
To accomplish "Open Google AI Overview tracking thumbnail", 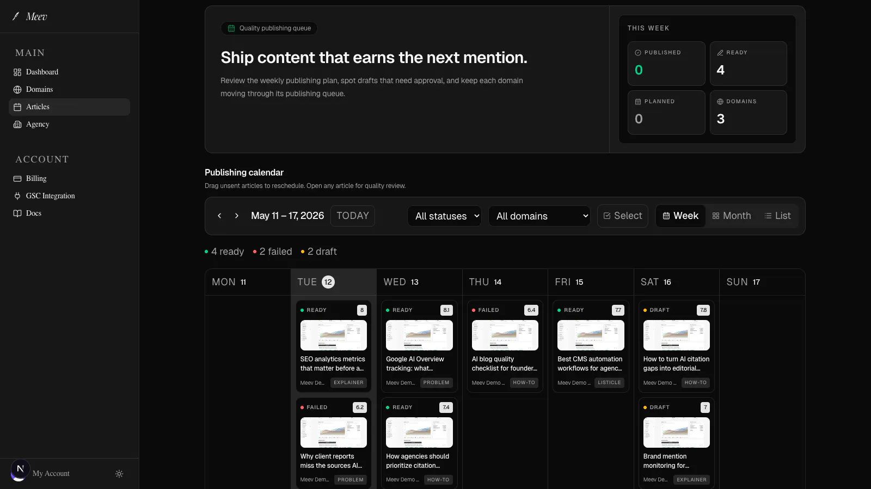I will (419, 335).
